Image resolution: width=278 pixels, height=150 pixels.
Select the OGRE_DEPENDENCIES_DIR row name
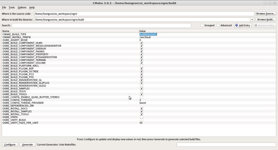[x=18, y=106]
